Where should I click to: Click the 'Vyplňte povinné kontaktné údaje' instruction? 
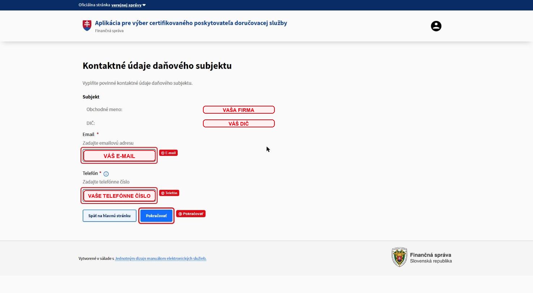[x=138, y=83]
